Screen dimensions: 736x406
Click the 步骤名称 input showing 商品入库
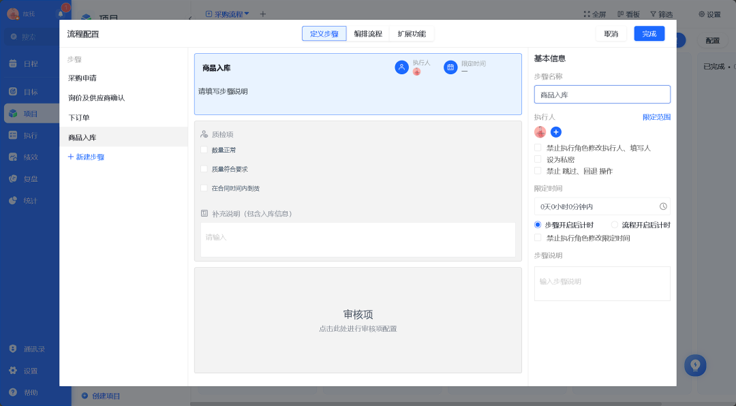[602, 94]
